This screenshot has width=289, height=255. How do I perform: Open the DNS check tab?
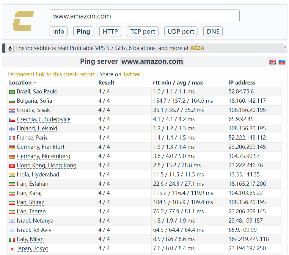[x=213, y=31]
